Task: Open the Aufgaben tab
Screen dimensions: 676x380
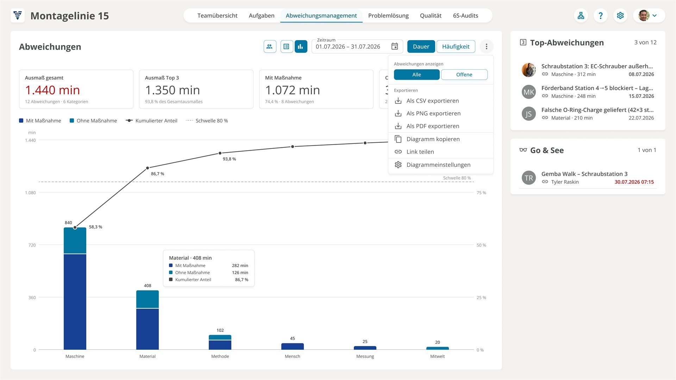Action: click(x=262, y=15)
